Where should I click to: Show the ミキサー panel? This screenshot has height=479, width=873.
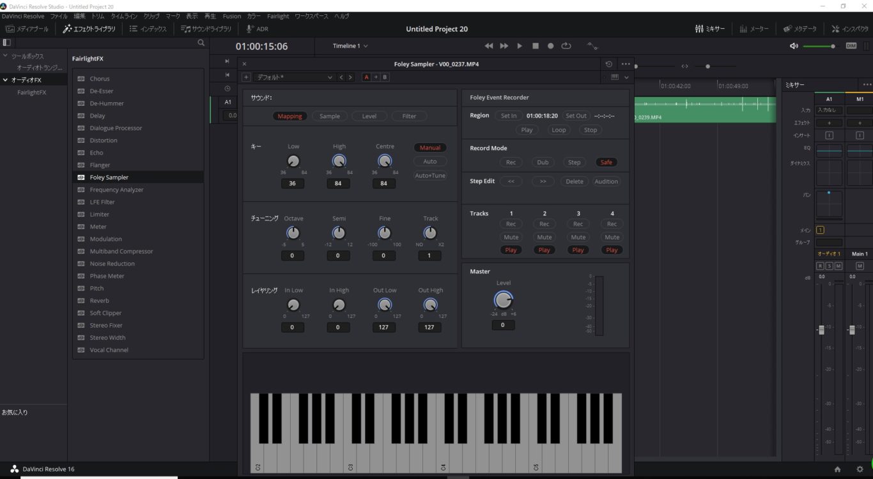709,28
